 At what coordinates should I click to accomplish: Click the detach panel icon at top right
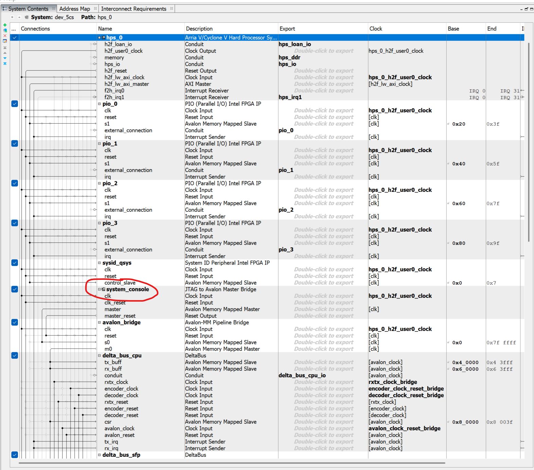click(x=527, y=9)
